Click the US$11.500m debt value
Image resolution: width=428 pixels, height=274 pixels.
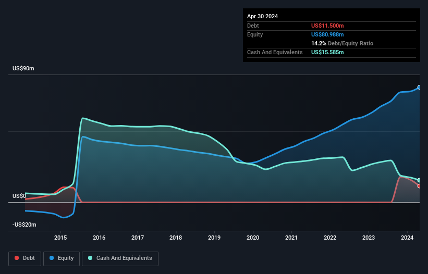coord(327,26)
